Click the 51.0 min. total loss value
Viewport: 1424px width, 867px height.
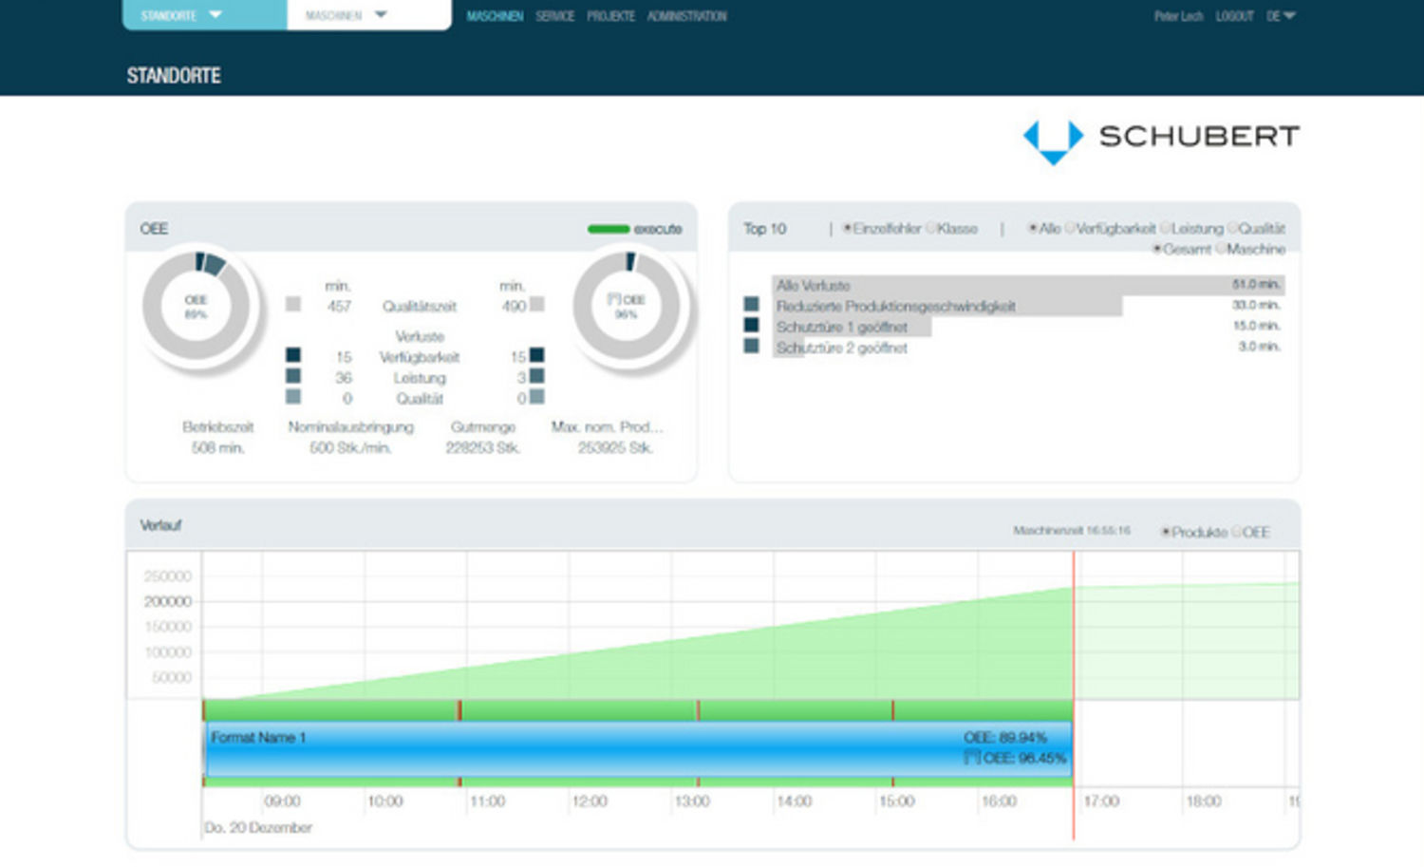tap(1257, 284)
